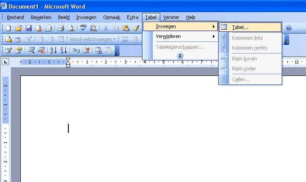Open the Opmaak menu
The width and height of the screenshot is (306, 182).
pyautogui.click(x=112, y=17)
